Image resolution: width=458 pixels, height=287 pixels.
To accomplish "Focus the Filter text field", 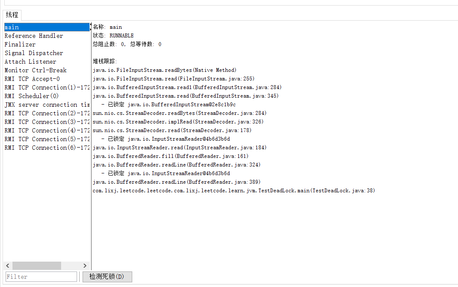I will click(x=41, y=277).
